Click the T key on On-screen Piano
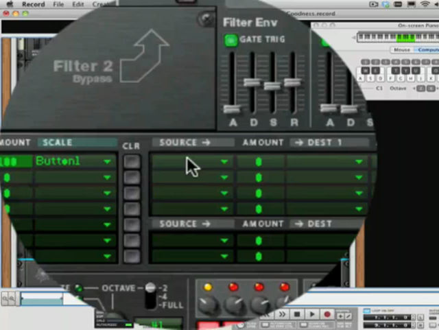Viewport: 439px width, 330px height. (x=395, y=70)
